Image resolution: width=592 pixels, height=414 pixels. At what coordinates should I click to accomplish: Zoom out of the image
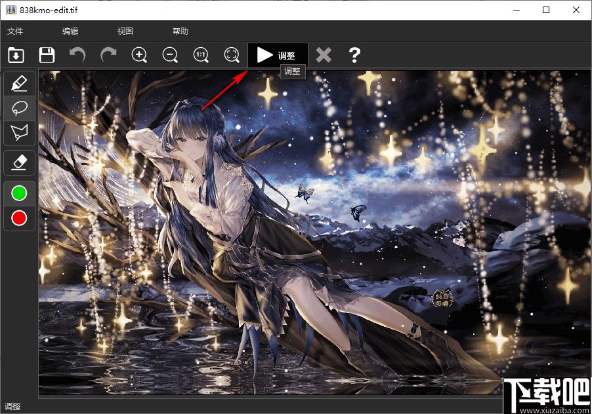tap(170, 55)
